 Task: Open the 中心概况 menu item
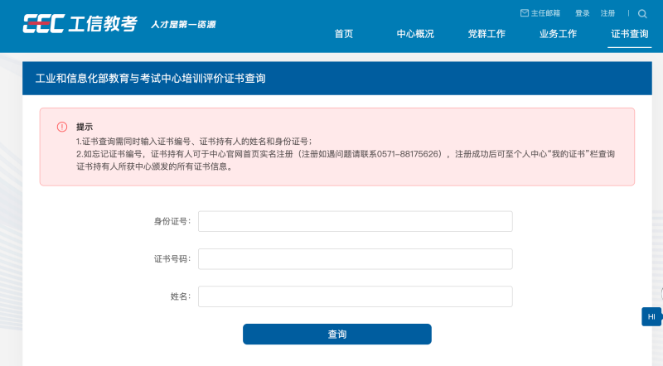[x=415, y=34]
